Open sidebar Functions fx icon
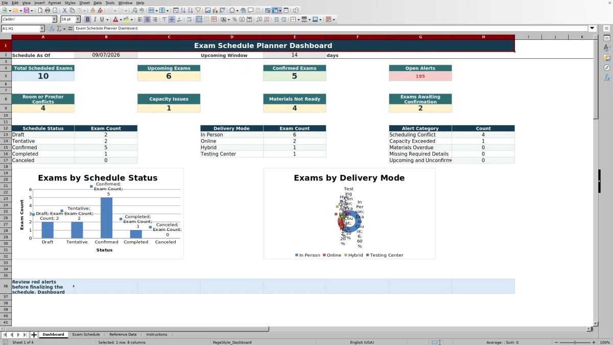The width and height of the screenshot is (613, 345). pos(607,78)
